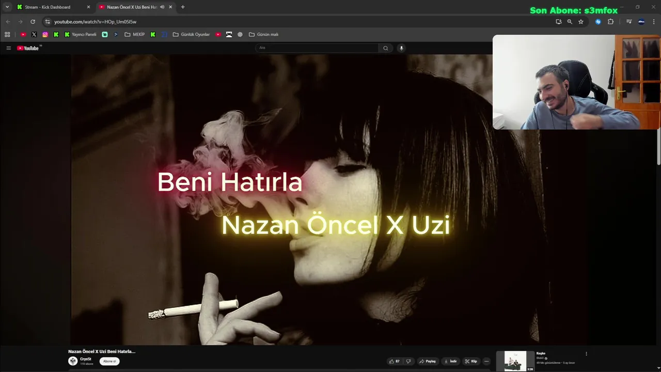Open the YouTube bookmark after Günlük Oyunlar

click(218, 35)
